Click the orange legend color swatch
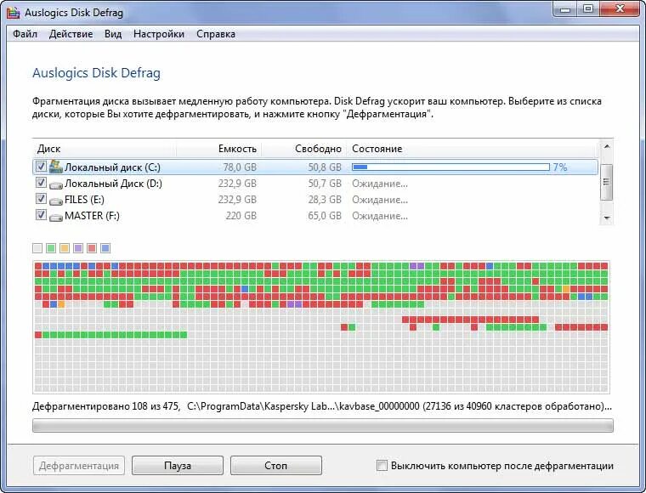The height and width of the screenshot is (493, 646). tap(65, 248)
